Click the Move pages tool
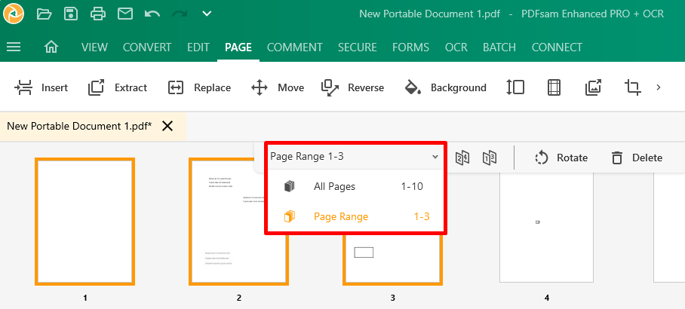685x309 pixels. pos(278,87)
